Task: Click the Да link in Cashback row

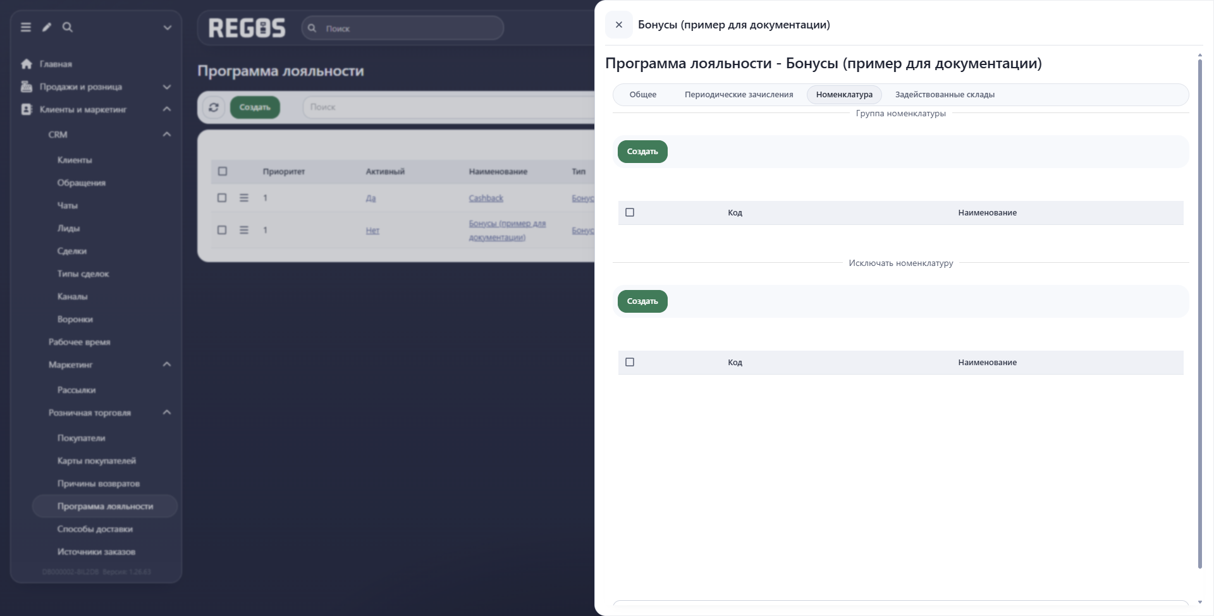Action: click(x=371, y=198)
